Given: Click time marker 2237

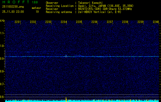Looking at the screenshot, I should click(110, 22).
